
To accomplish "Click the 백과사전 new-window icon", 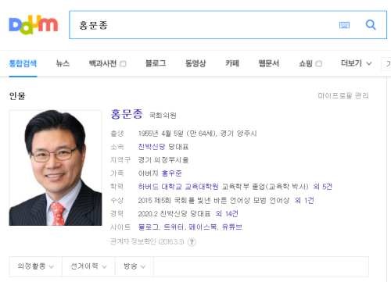I will 123,64.
